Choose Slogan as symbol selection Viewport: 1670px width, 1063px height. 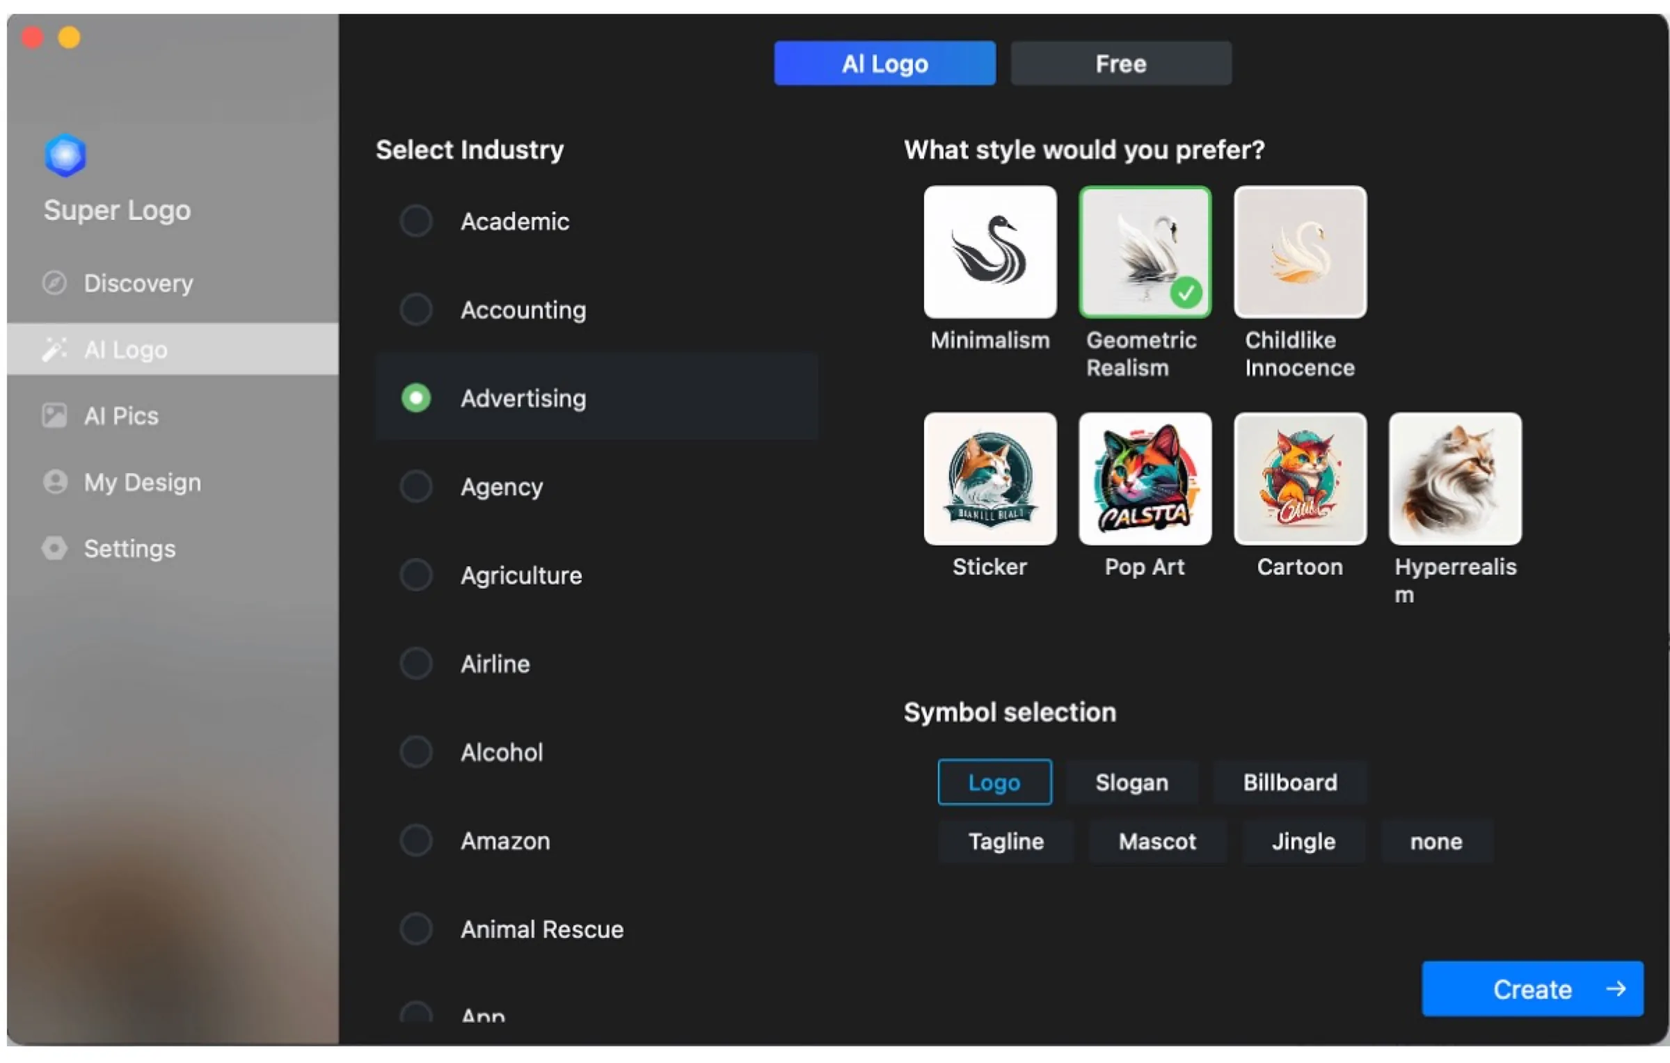pos(1132,782)
